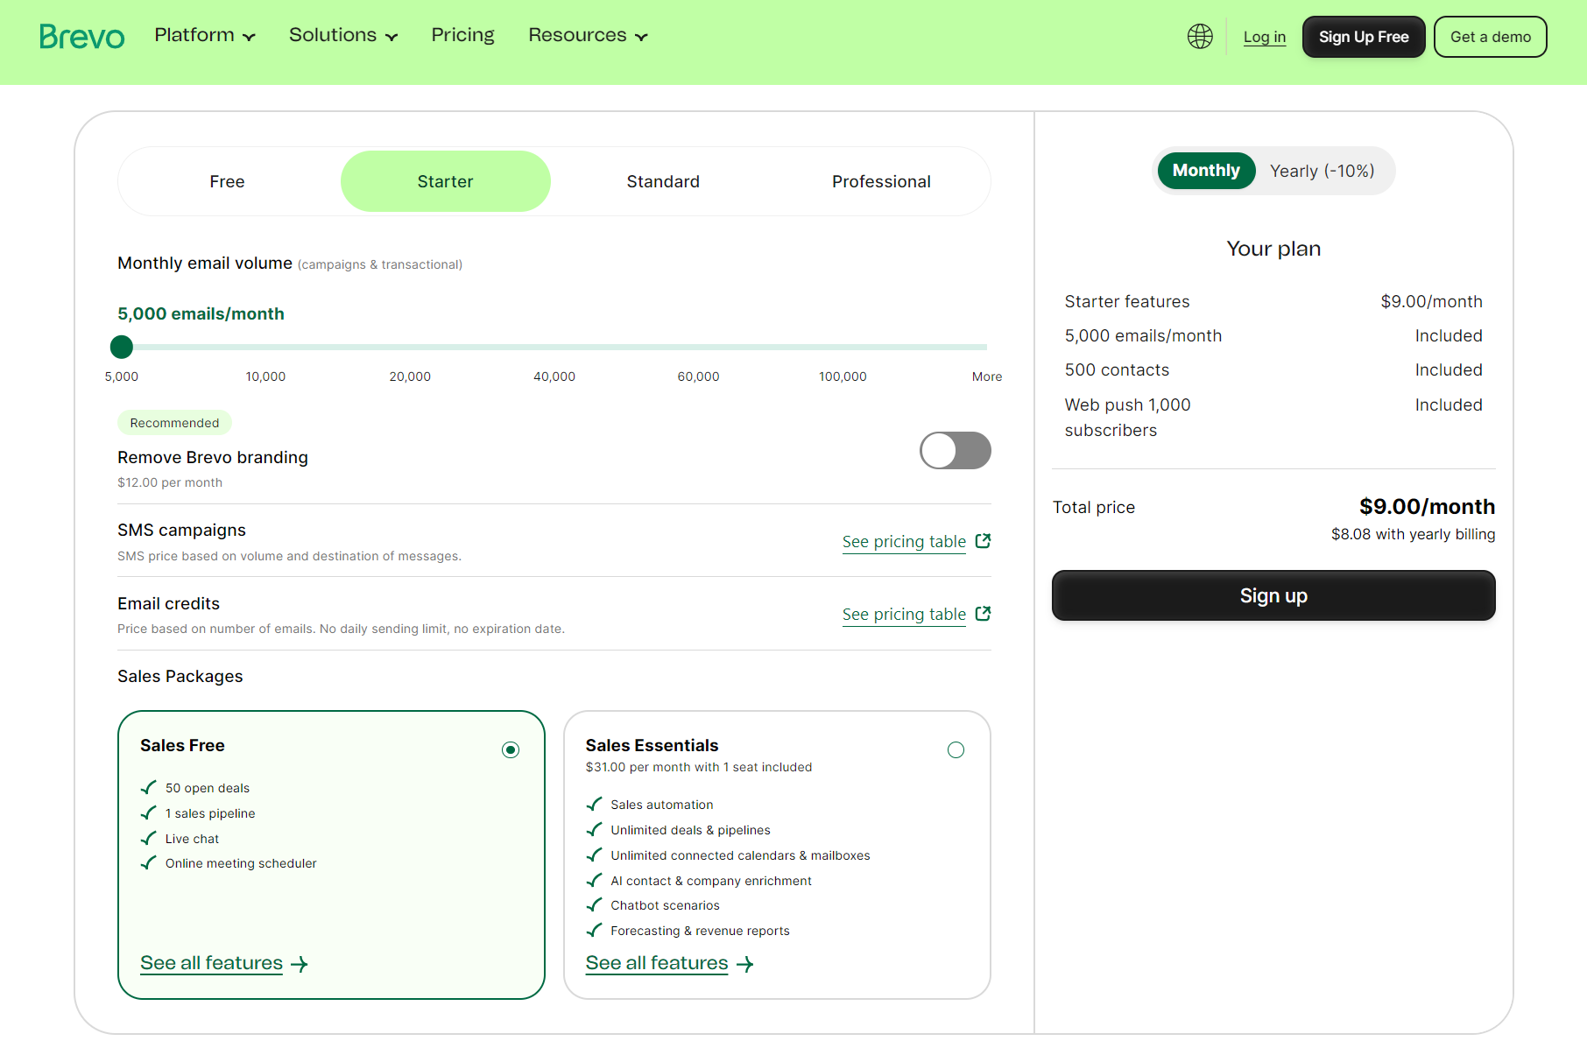This screenshot has width=1587, height=1062.
Task: Click external link icon beside SMS pricing table
Action: pyautogui.click(x=983, y=541)
